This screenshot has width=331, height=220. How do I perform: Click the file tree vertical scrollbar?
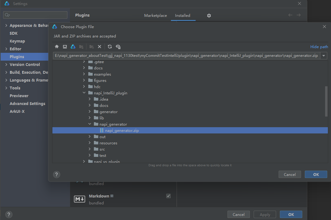tap(326, 101)
